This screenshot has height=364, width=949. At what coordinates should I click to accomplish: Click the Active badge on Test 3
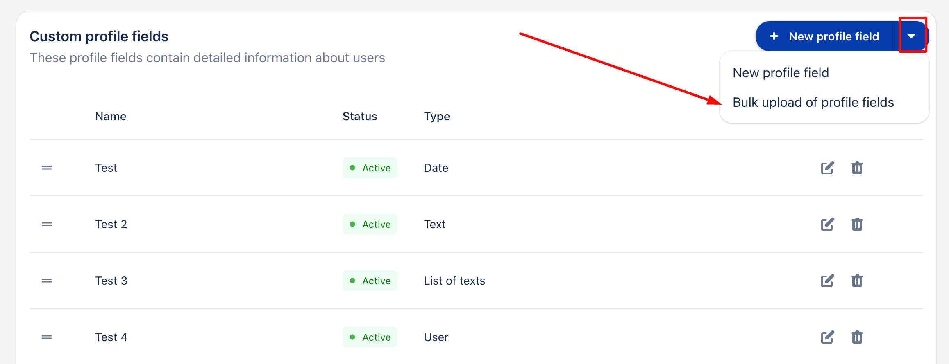(x=370, y=281)
